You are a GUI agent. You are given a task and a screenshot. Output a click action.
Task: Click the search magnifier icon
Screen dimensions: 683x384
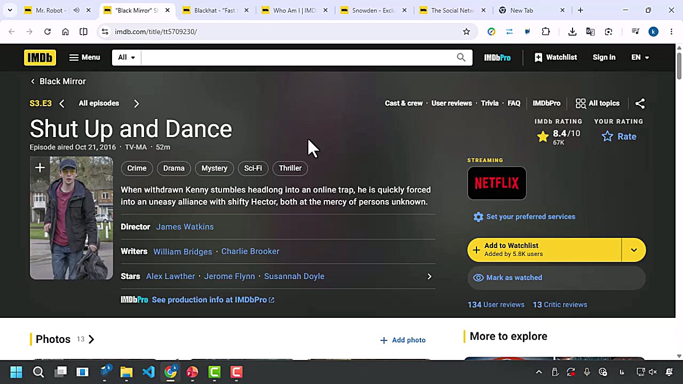coord(461,57)
